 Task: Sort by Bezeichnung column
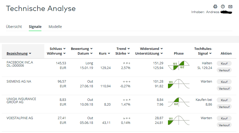[x=19, y=53]
